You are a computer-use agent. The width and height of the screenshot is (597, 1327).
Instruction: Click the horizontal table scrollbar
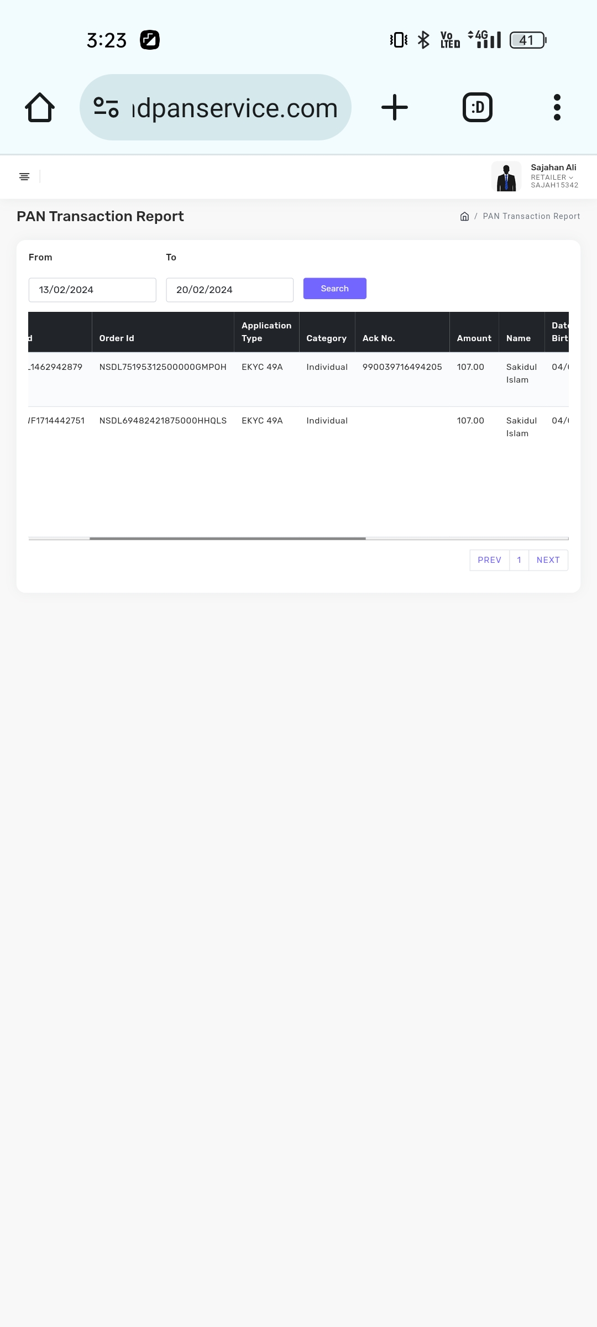[227, 538]
